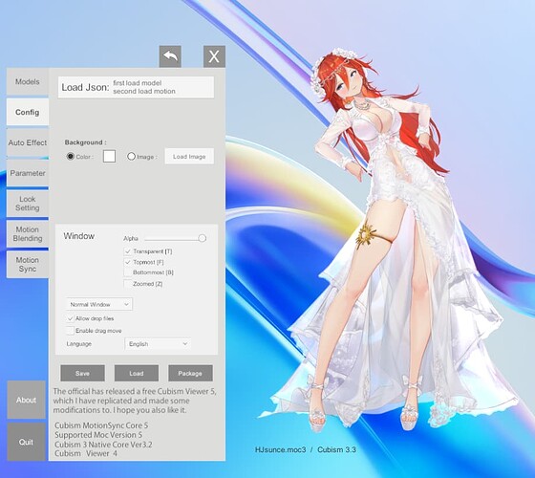Uncheck the Topmost [F] checkbox
This screenshot has width=535, height=478.
(x=128, y=262)
